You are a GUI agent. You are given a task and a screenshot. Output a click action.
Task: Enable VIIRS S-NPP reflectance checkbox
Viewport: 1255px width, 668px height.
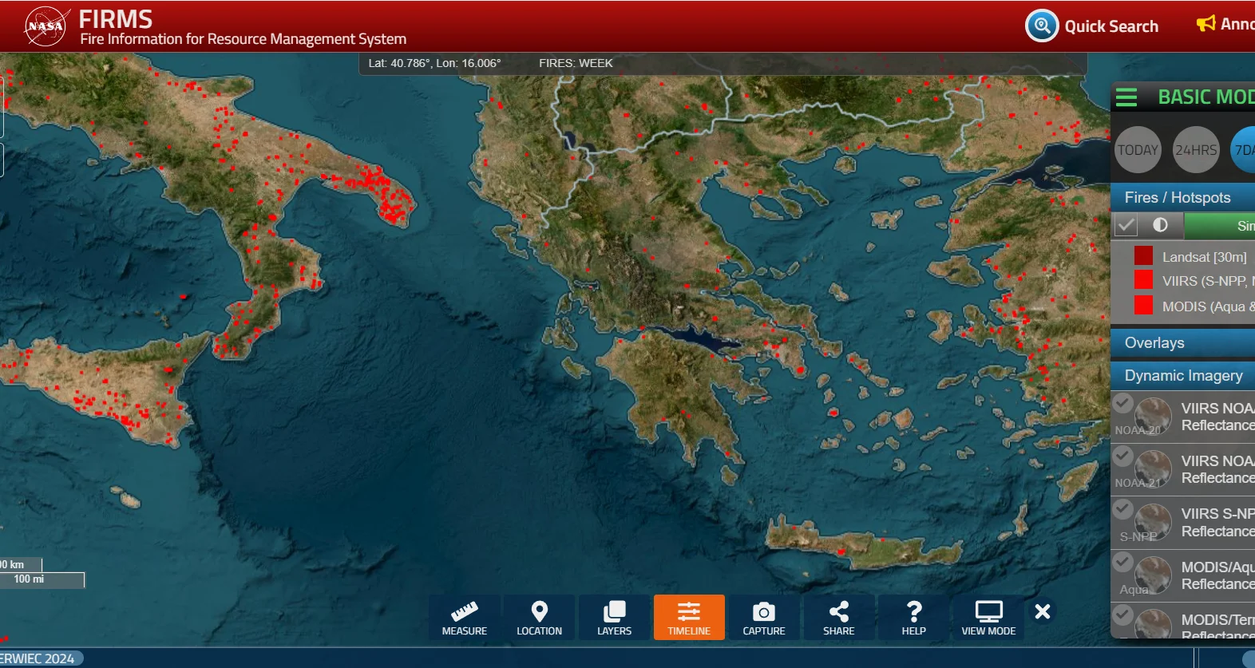tap(1123, 508)
